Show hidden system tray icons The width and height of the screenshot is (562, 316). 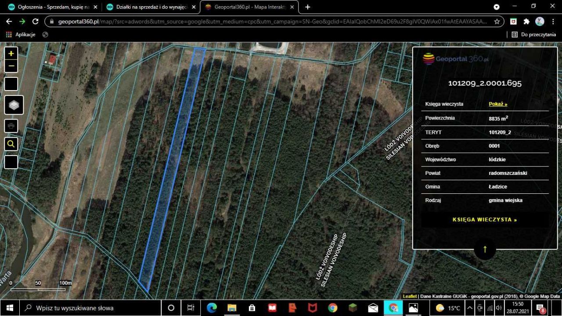[469, 308]
